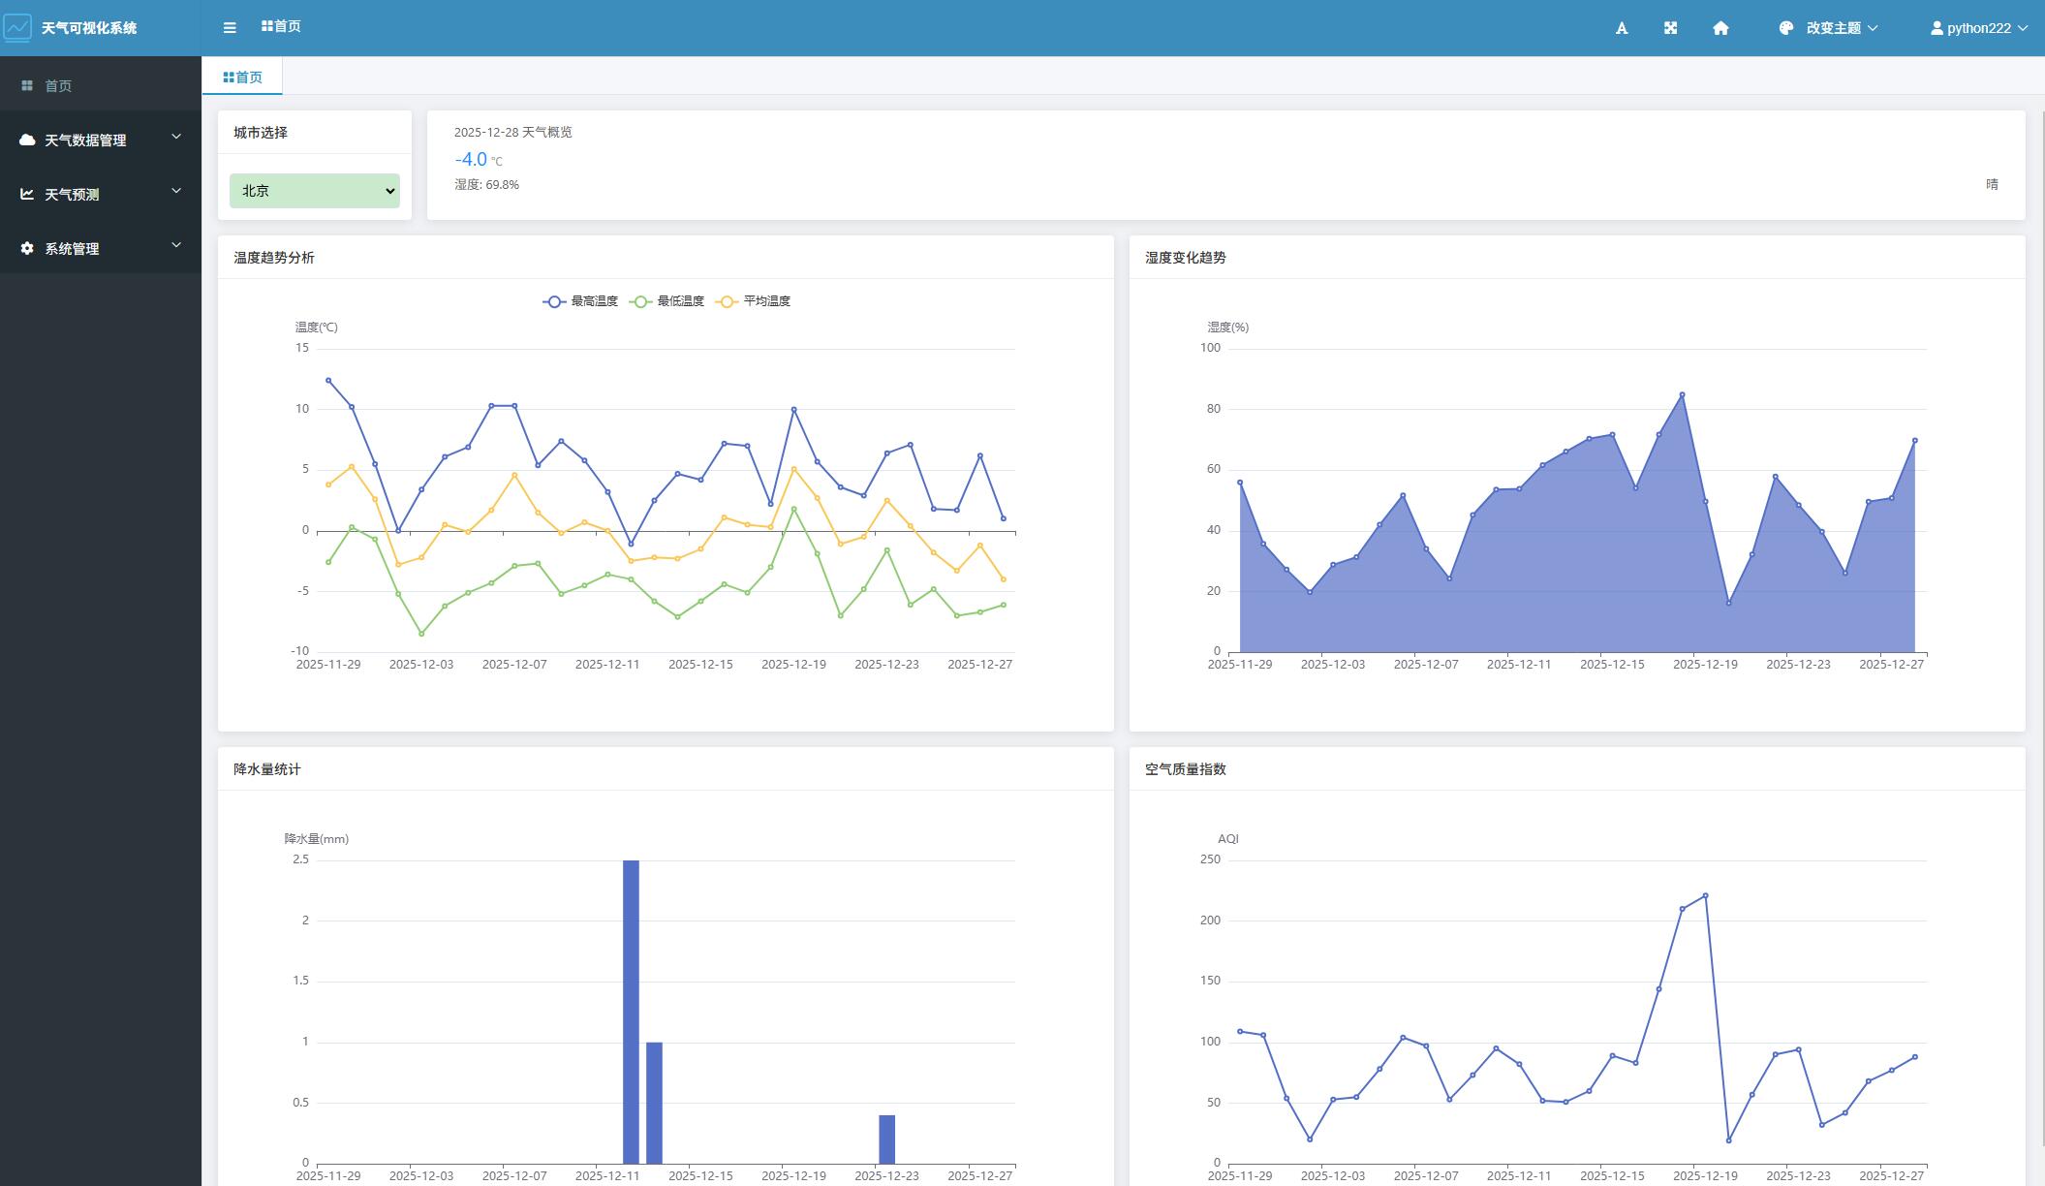Image resolution: width=2045 pixels, height=1186 pixels.
Task: Select the 首页 page tab
Action: 242,77
